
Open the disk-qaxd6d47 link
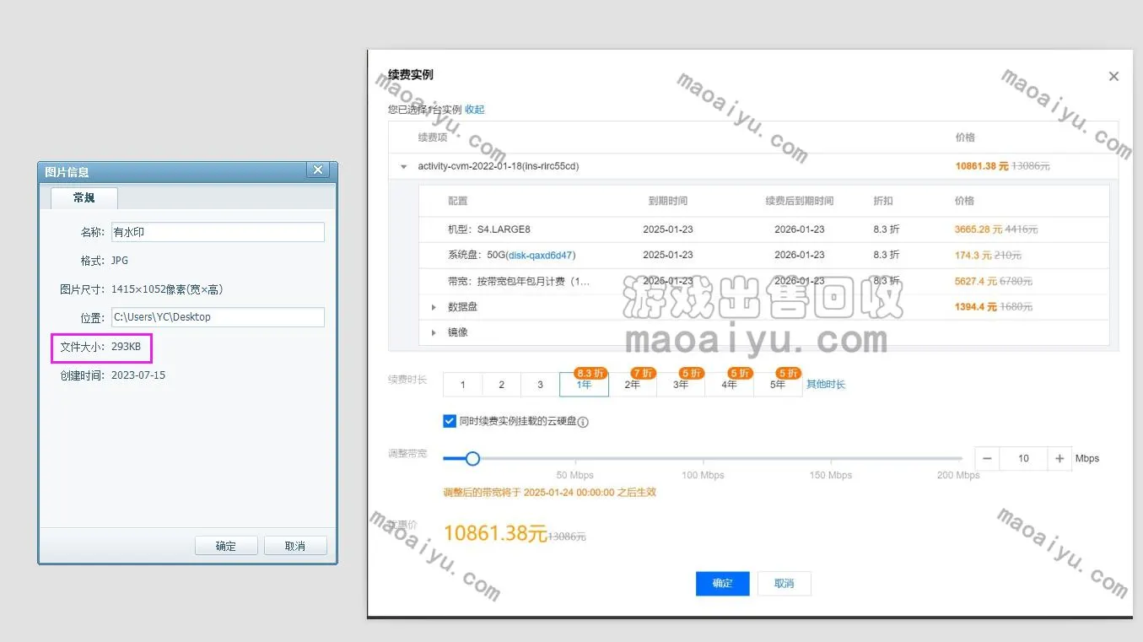pos(541,255)
